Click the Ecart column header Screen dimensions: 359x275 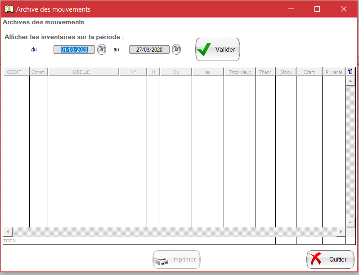coord(309,72)
